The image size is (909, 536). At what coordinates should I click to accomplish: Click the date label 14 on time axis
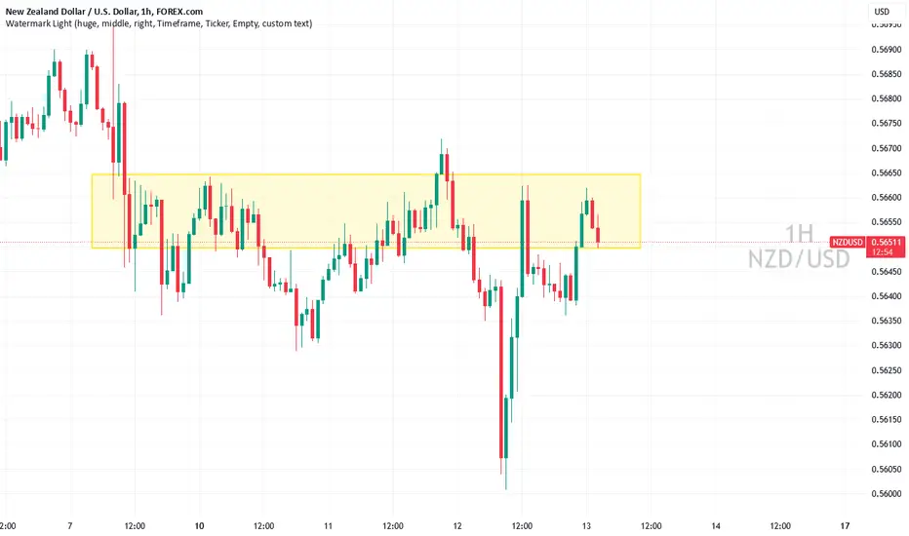pyautogui.click(x=716, y=526)
